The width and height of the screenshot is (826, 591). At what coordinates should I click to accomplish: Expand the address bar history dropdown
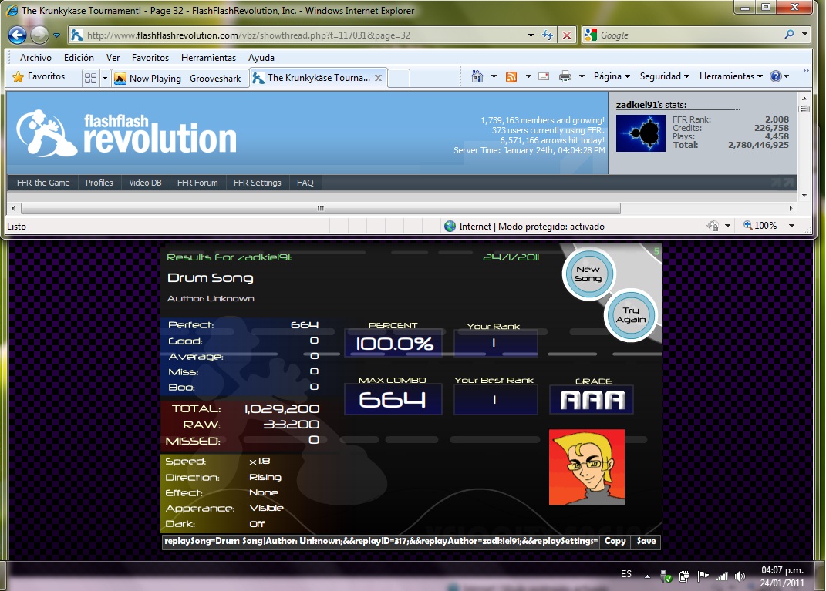point(531,35)
